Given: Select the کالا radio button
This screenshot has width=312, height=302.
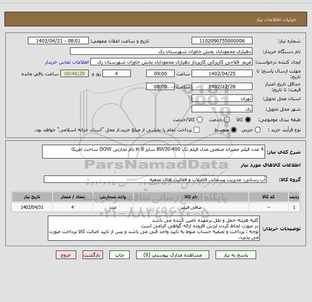Looking at the screenshot, I should coord(248,120).
